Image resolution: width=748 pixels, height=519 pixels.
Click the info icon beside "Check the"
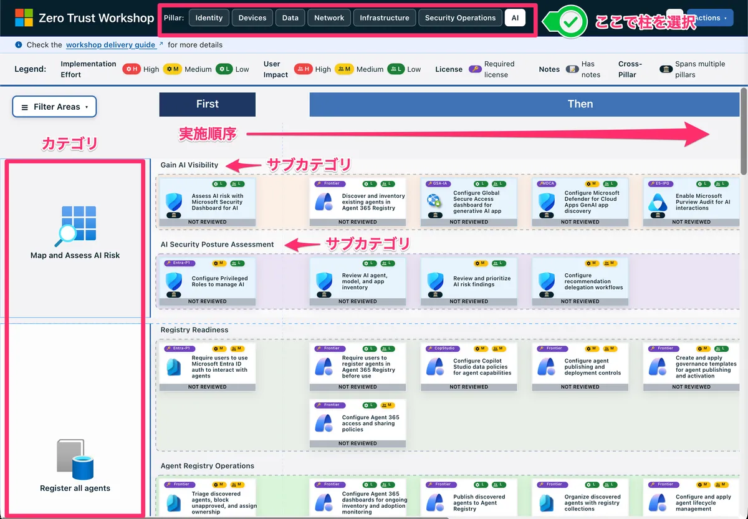pyautogui.click(x=19, y=45)
